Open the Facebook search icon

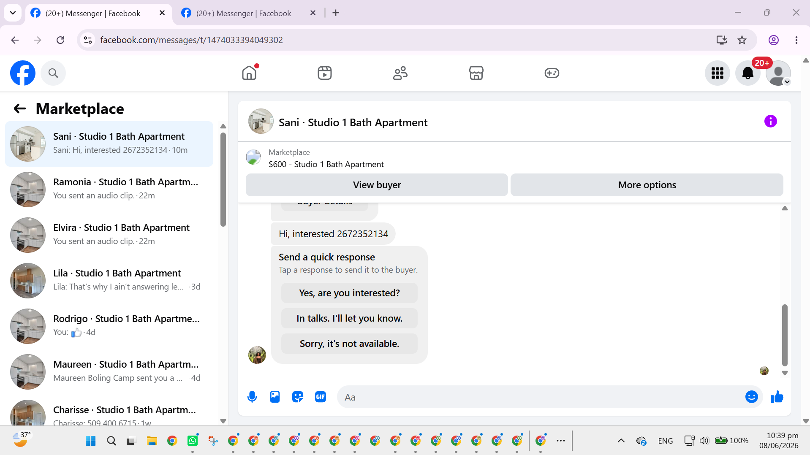(53, 73)
